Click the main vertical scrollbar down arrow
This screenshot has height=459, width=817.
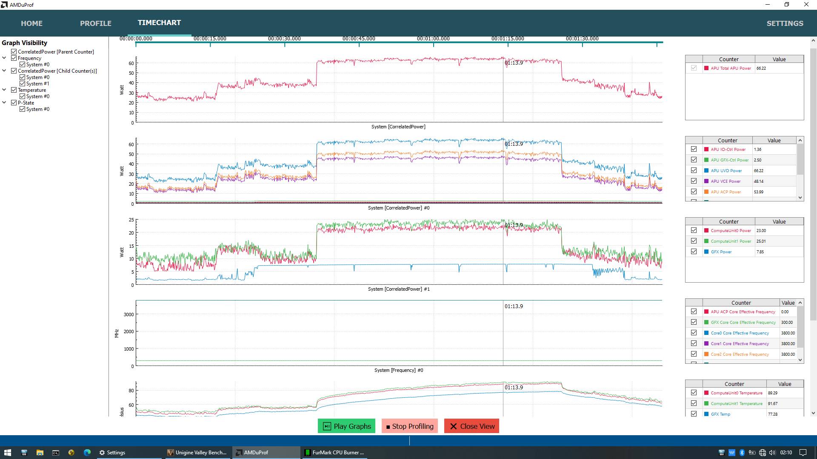tap(813, 413)
